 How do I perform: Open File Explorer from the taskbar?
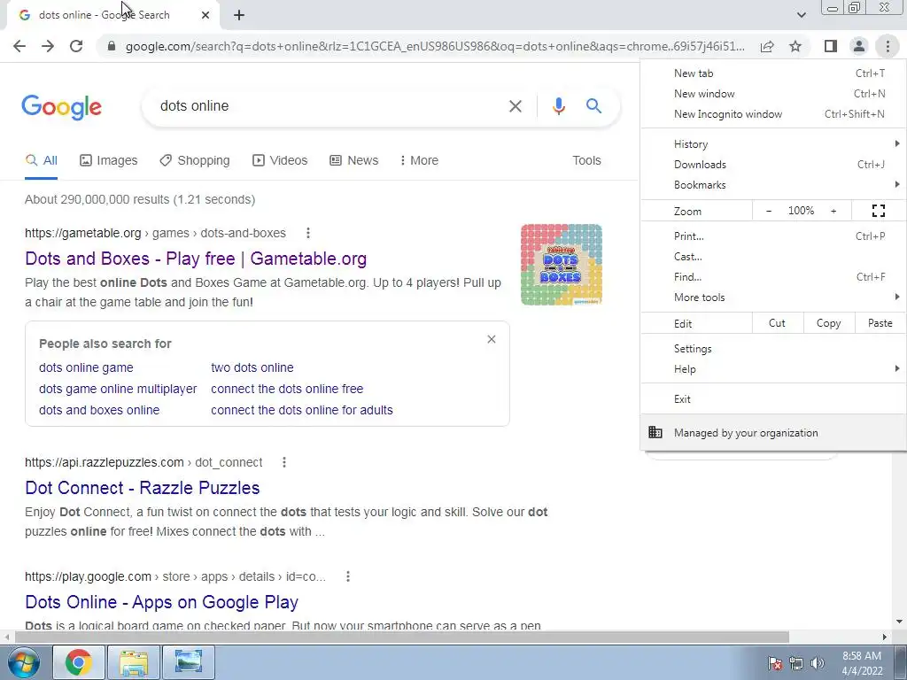pyautogui.click(x=133, y=662)
